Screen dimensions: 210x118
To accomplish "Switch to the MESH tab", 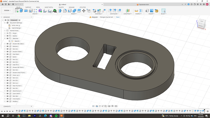I will coord(38,7).
